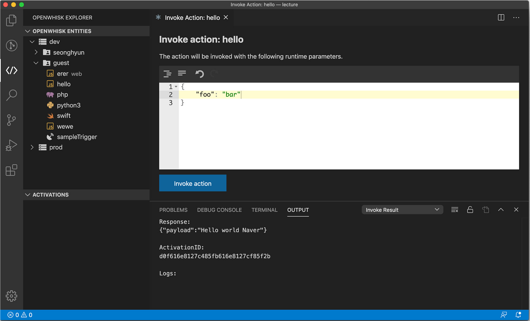Open more editor actions with the ellipsis button

(516, 17)
